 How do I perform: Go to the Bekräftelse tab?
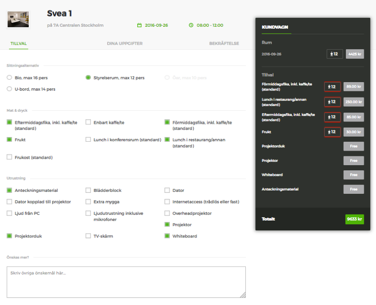tap(224, 44)
